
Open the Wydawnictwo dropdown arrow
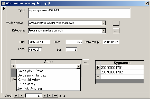(x=103, y=23)
